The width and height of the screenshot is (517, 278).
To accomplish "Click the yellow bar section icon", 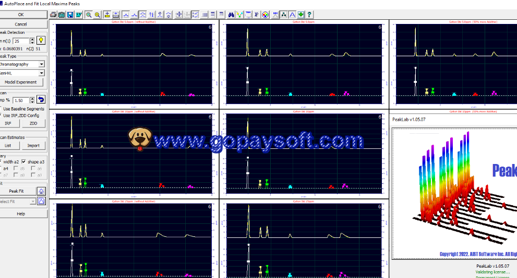I will tap(107, 15).
